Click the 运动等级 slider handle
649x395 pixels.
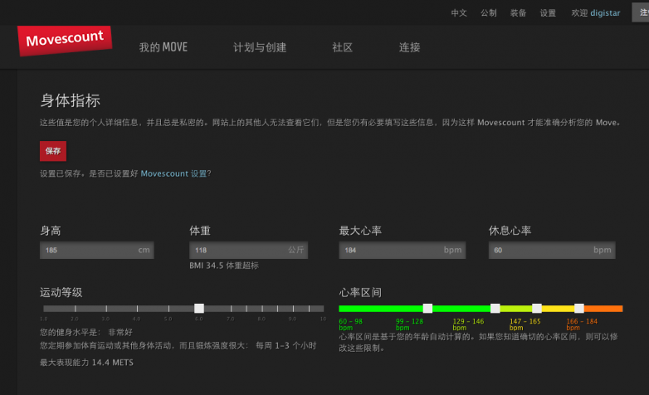[199, 308]
